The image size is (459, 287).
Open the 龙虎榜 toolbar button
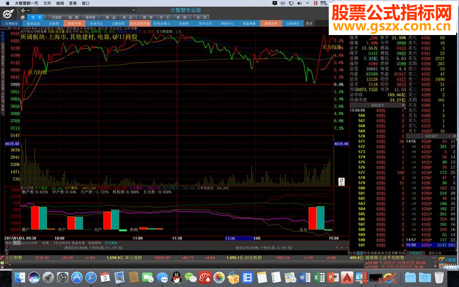pyautogui.click(x=184, y=24)
